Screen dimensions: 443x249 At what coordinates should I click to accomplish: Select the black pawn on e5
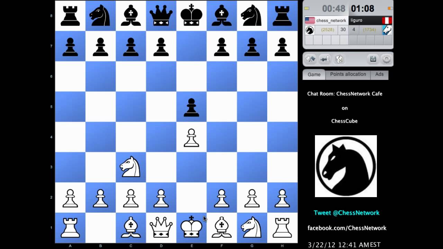pyautogui.click(x=191, y=107)
